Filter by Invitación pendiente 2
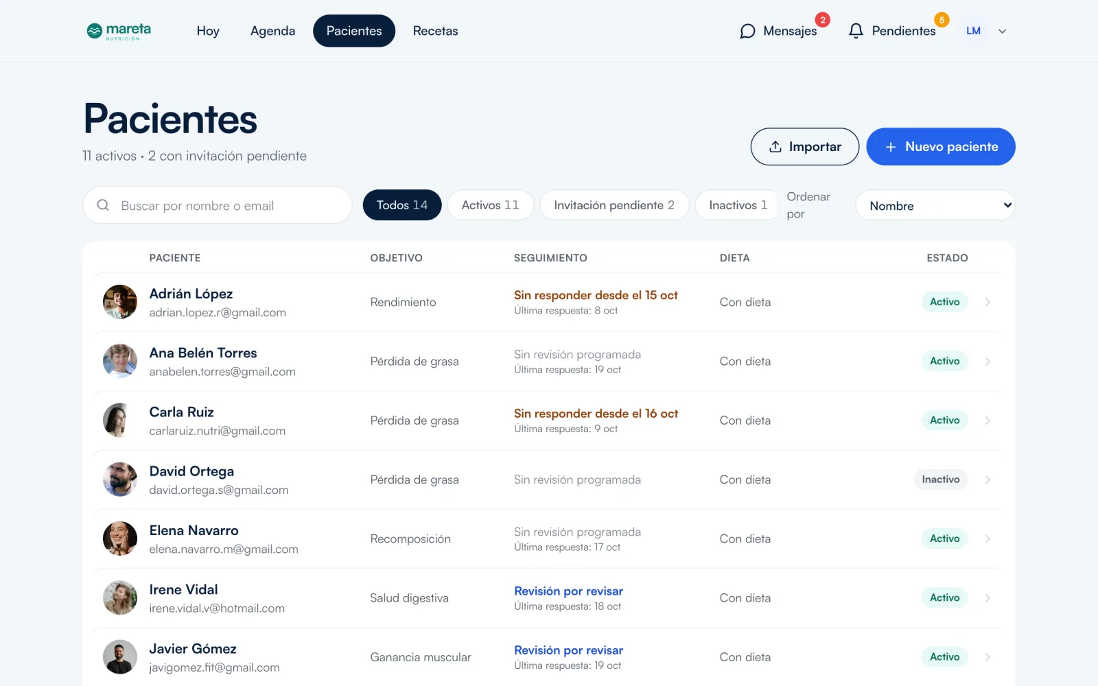1098x686 pixels. 614,205
